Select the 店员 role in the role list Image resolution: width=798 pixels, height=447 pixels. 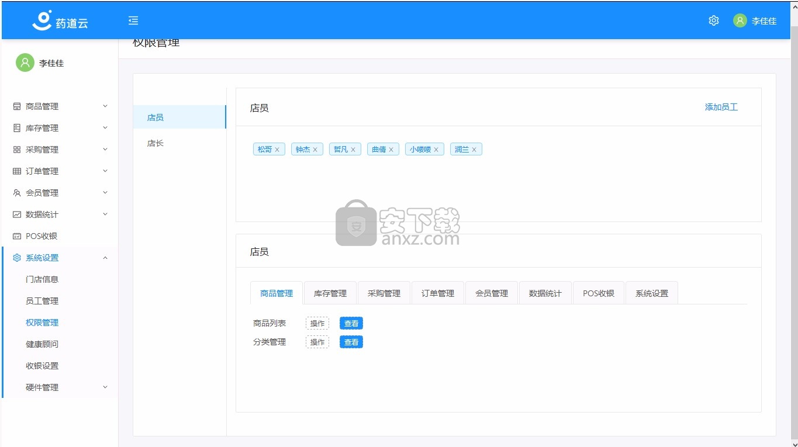(x=179, y=117)
